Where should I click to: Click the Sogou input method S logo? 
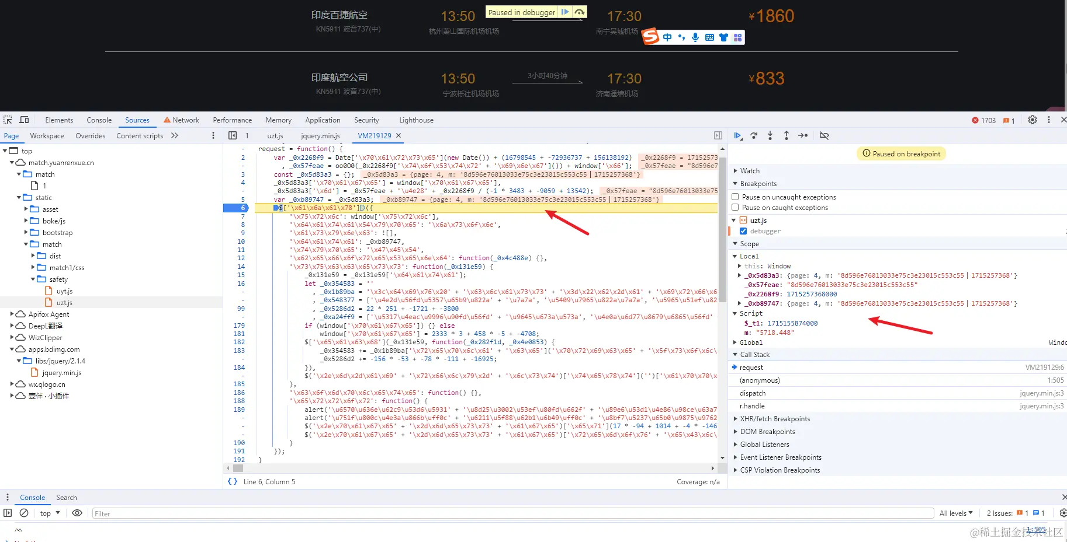pos(650,37)
